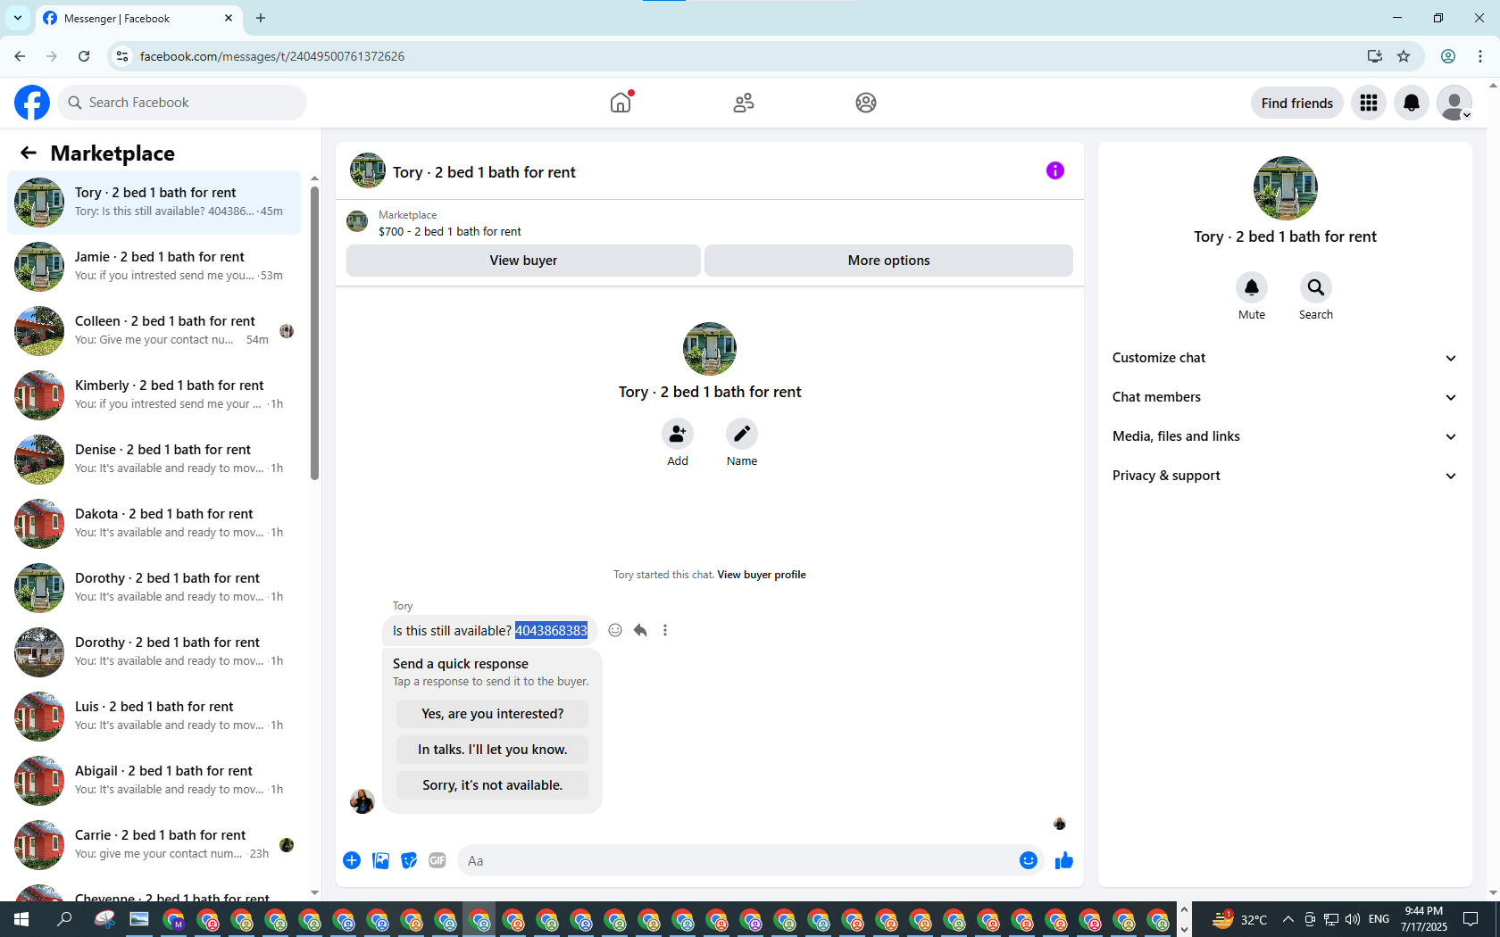Open a new browser tab
Image resolution: width=1500 pixels, height=937 pixels.
(261, 18)
